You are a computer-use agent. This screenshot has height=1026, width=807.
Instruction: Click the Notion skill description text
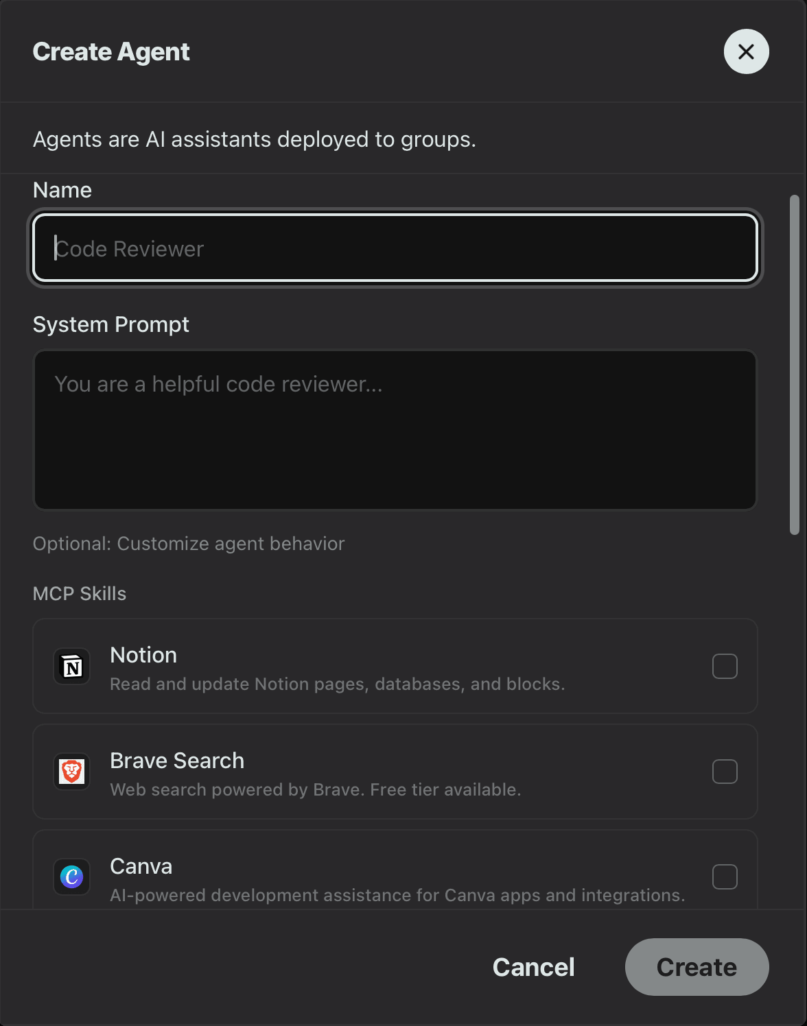(x=337, y=684)
